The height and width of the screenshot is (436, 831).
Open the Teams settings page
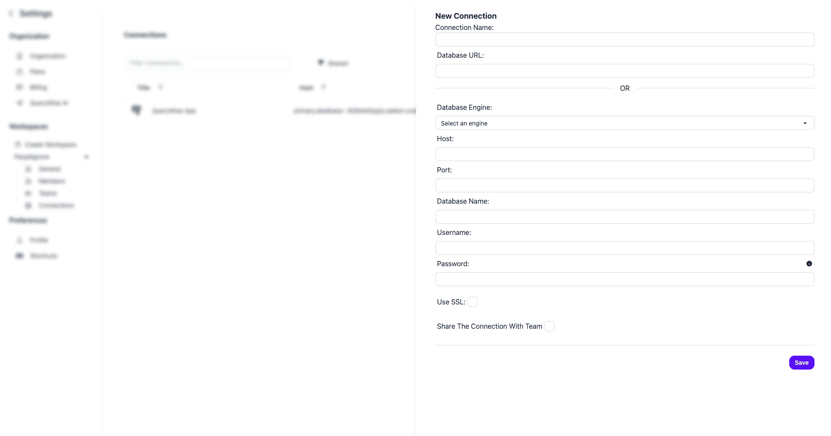tap(47, 193)
